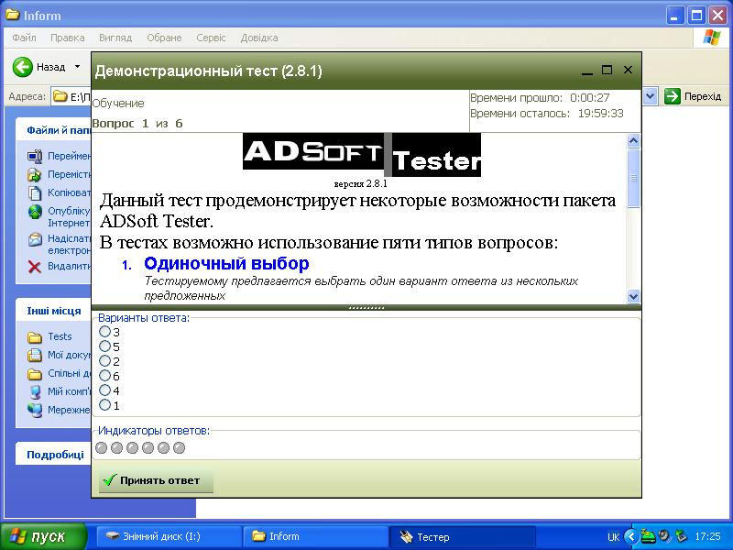Image resolution: width=733 pixels, height=550 pixels.
Task: Switch to Тестер taskbar button
Action: 462,536
